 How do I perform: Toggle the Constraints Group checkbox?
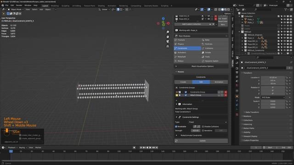pyautogui.click(x=186, y=92)
